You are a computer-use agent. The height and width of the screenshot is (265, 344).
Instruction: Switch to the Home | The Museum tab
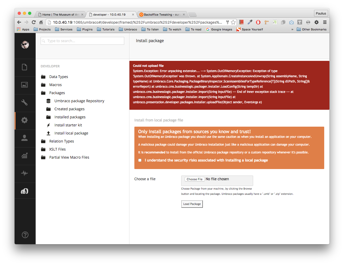click(x=61, y=15)
